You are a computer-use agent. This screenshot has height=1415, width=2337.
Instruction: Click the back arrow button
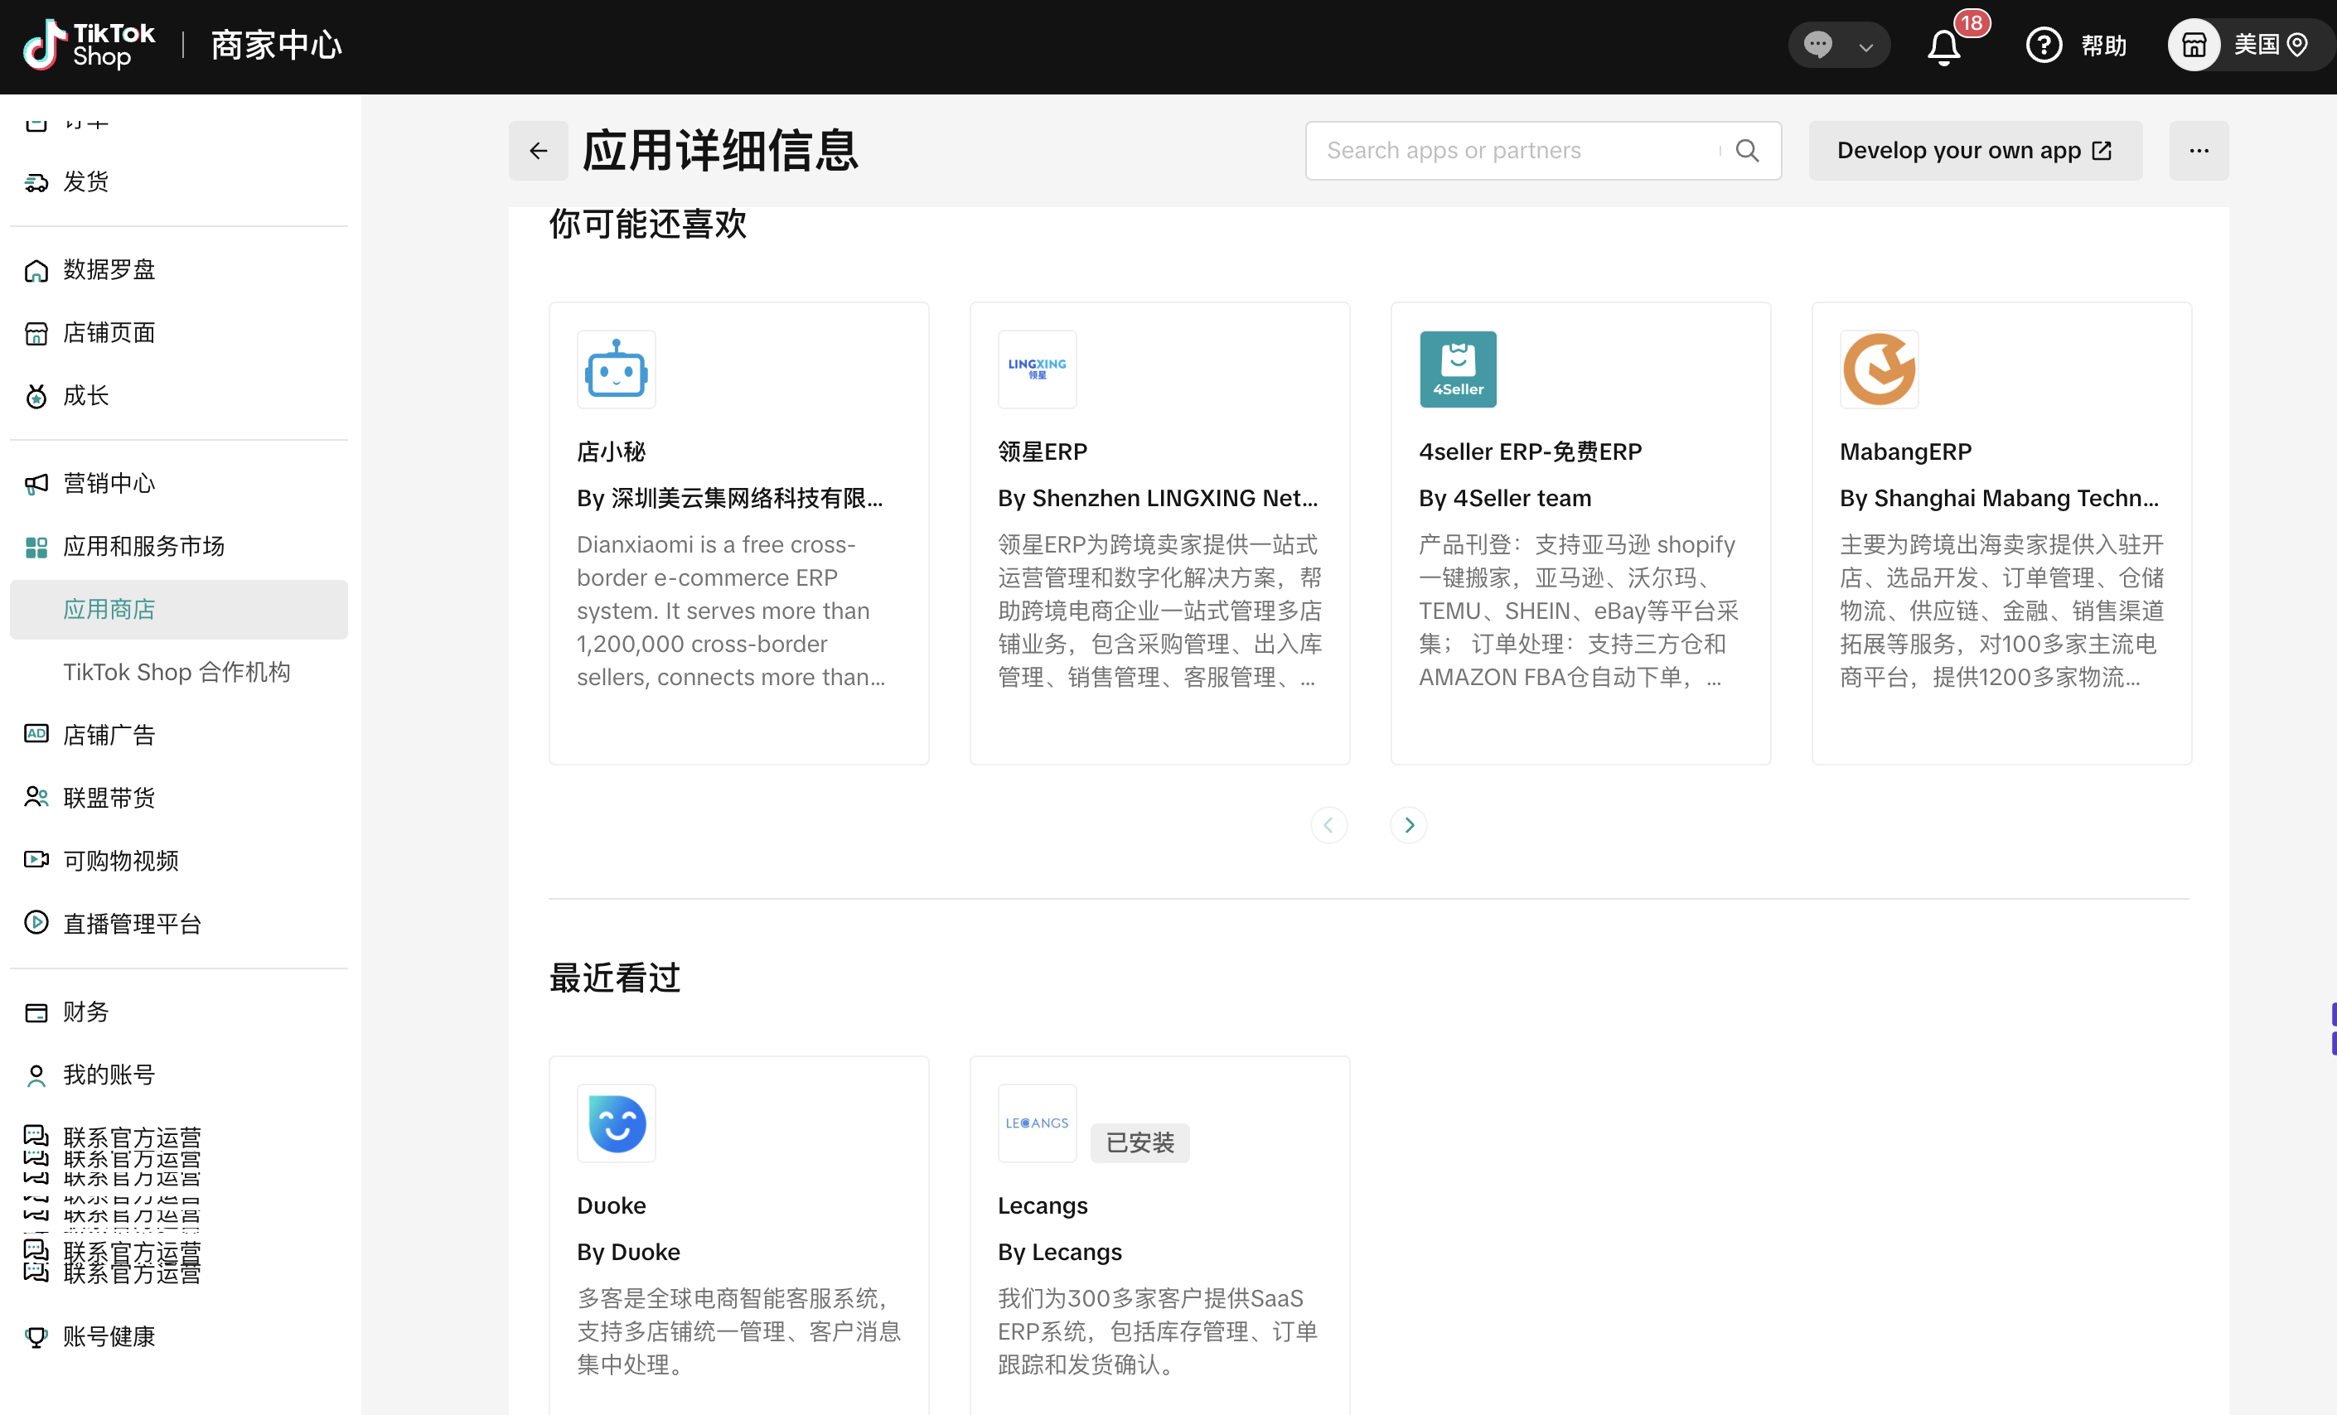538,150
